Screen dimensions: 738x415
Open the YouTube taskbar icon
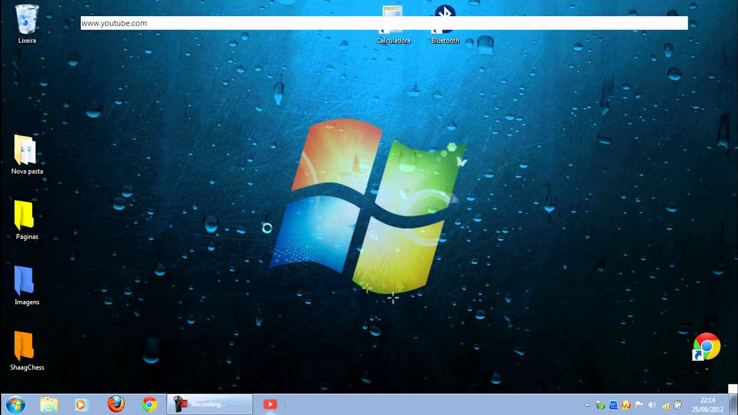click(270, 405)
